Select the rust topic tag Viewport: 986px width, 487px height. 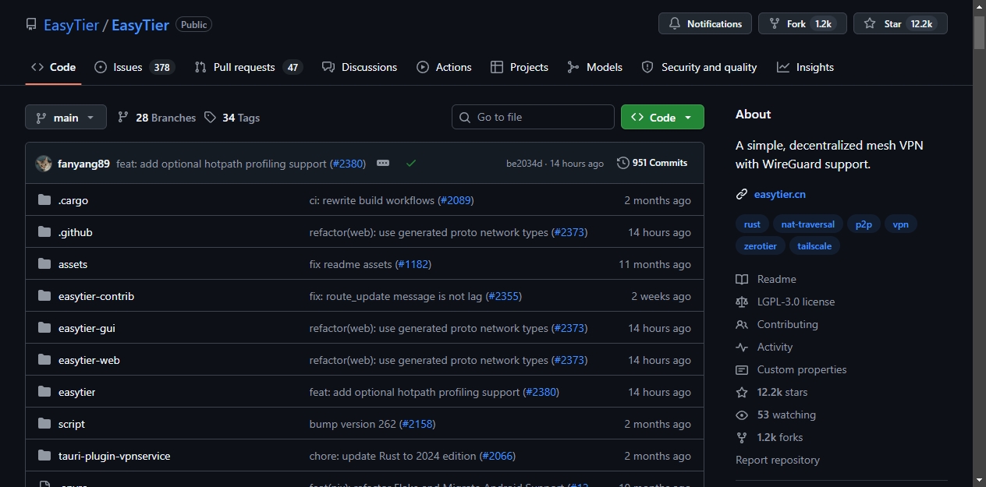[752, 224]
